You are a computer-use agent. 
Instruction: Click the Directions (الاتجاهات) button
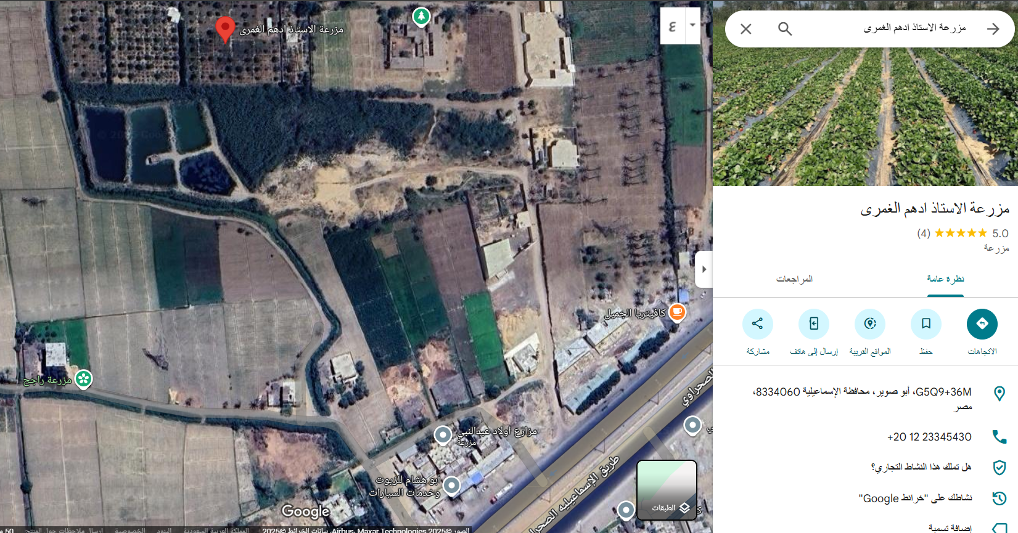click(982, 324)
